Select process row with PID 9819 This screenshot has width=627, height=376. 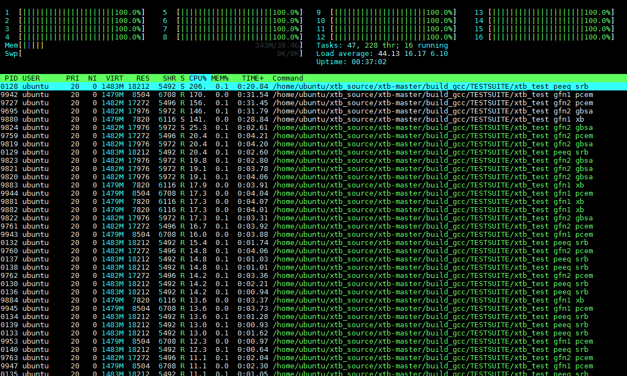(314, 144)
